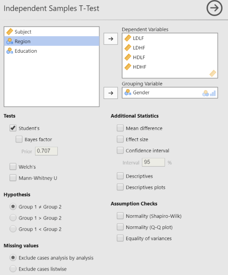Click the ruler icon next to Subject
The width and height of the screenshot is (228, 275).
pyautogui.click(x=9, y=32)
